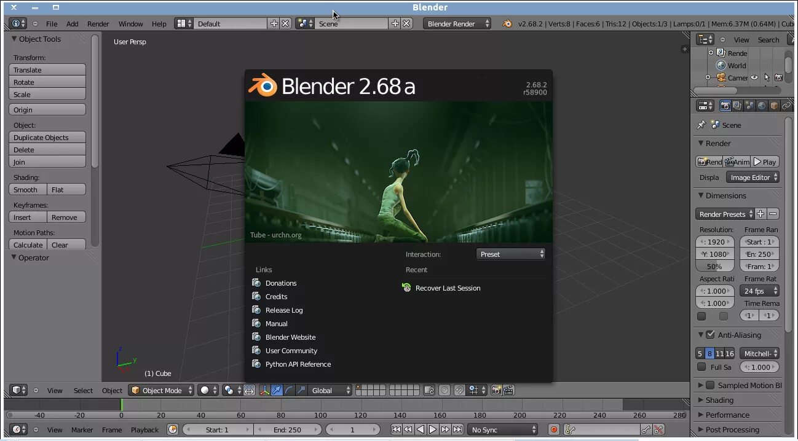Screen dimensions: 798x441
Task: Click the End 250 timeline field
Action: pyautogui.click(x=288, y=430)
